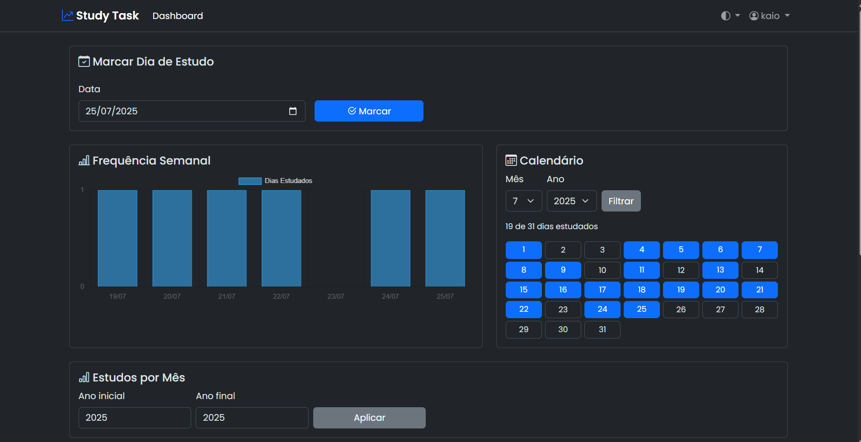Open the date picker calendar icon
Image resolution: width=861 pixels, height=442 pixels.
(293, 111)
